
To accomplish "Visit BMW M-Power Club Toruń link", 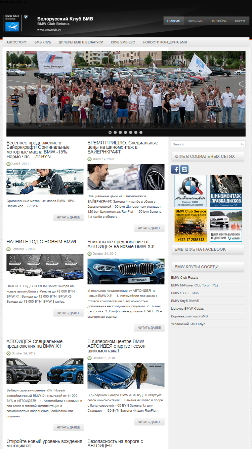I will pyautogui.click(x=194, y=285).
